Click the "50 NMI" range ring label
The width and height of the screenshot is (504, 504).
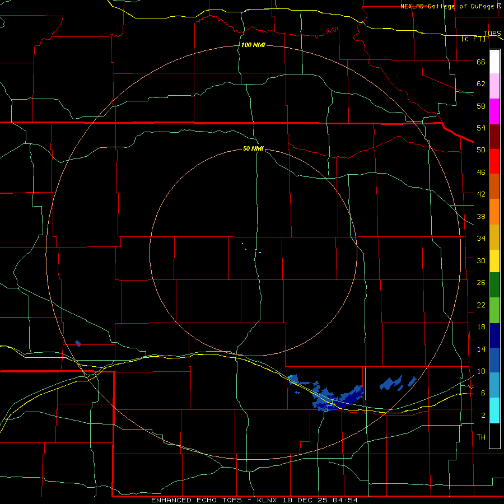pyautogui.click(x=253, y=148)
